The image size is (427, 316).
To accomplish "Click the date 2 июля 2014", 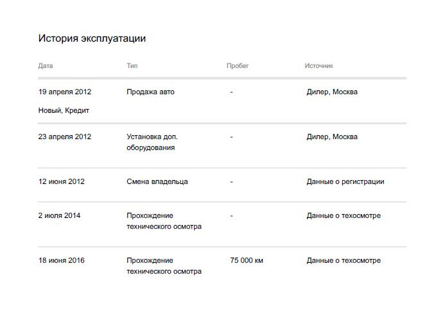I will coord(59,215).
